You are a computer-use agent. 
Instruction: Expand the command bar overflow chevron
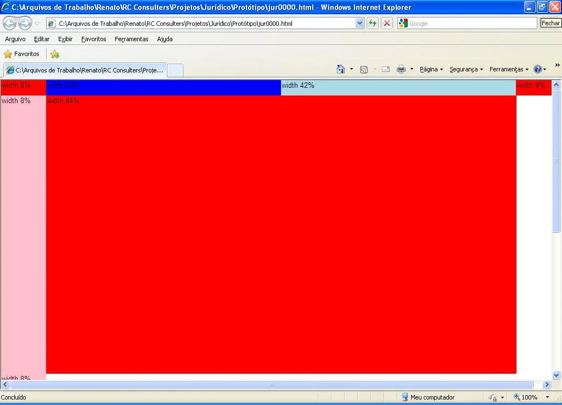(558, 65)
